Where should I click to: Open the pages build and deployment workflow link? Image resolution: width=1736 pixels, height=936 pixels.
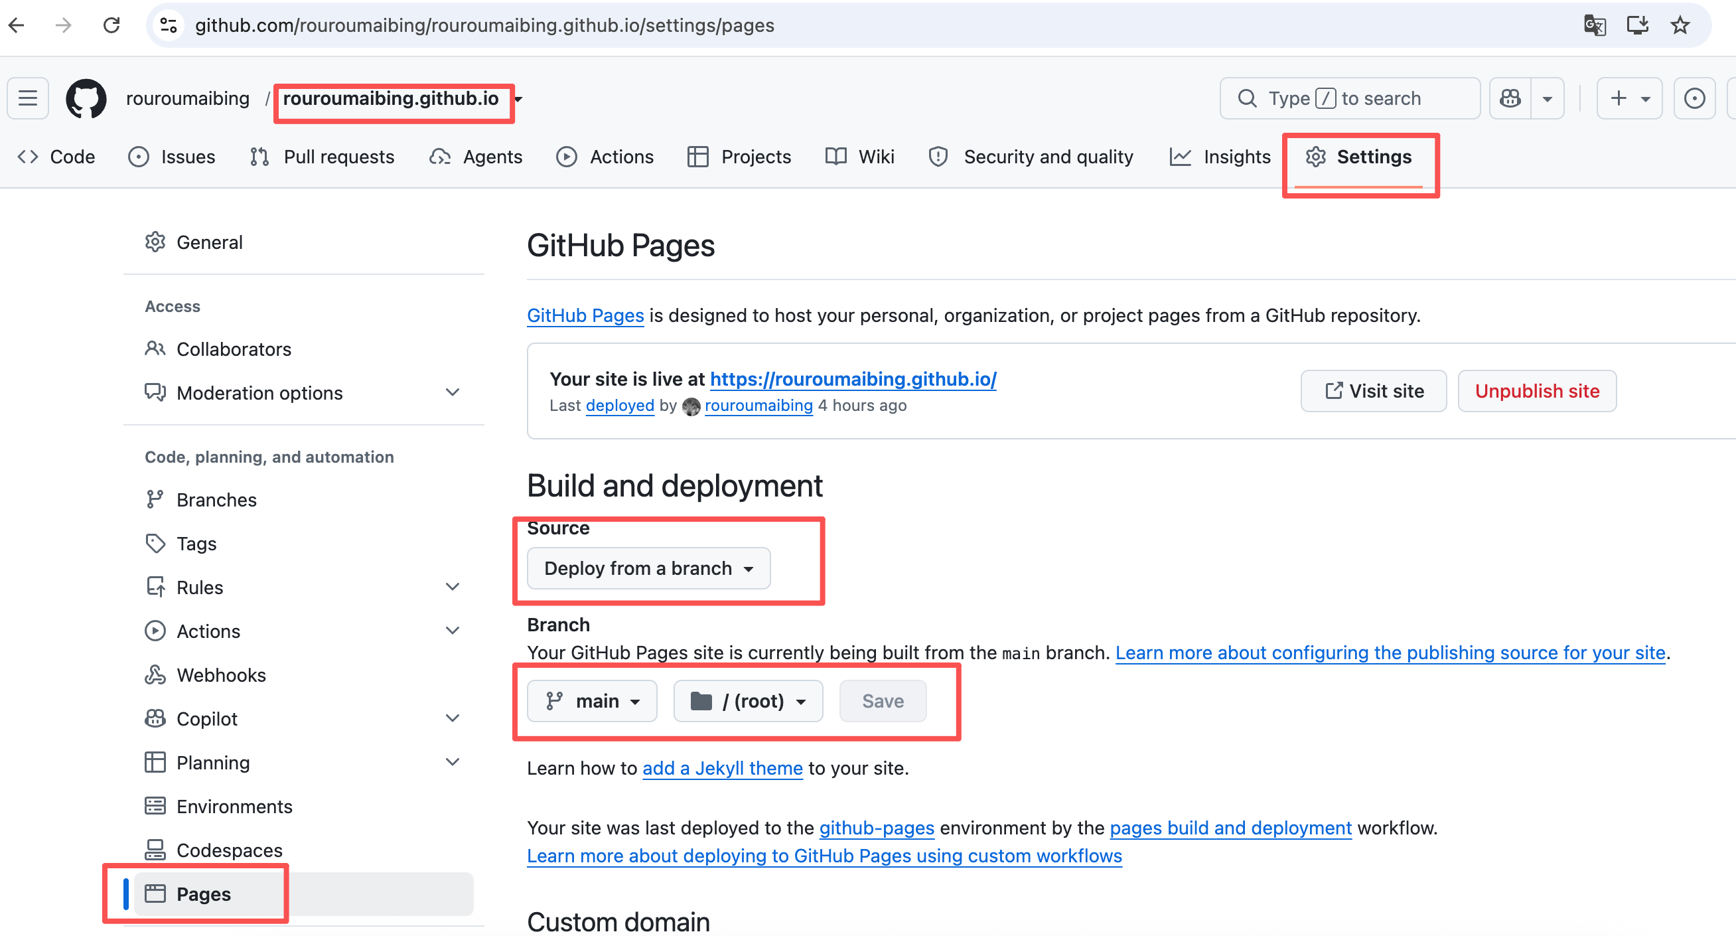click(x=1230, y=828)
